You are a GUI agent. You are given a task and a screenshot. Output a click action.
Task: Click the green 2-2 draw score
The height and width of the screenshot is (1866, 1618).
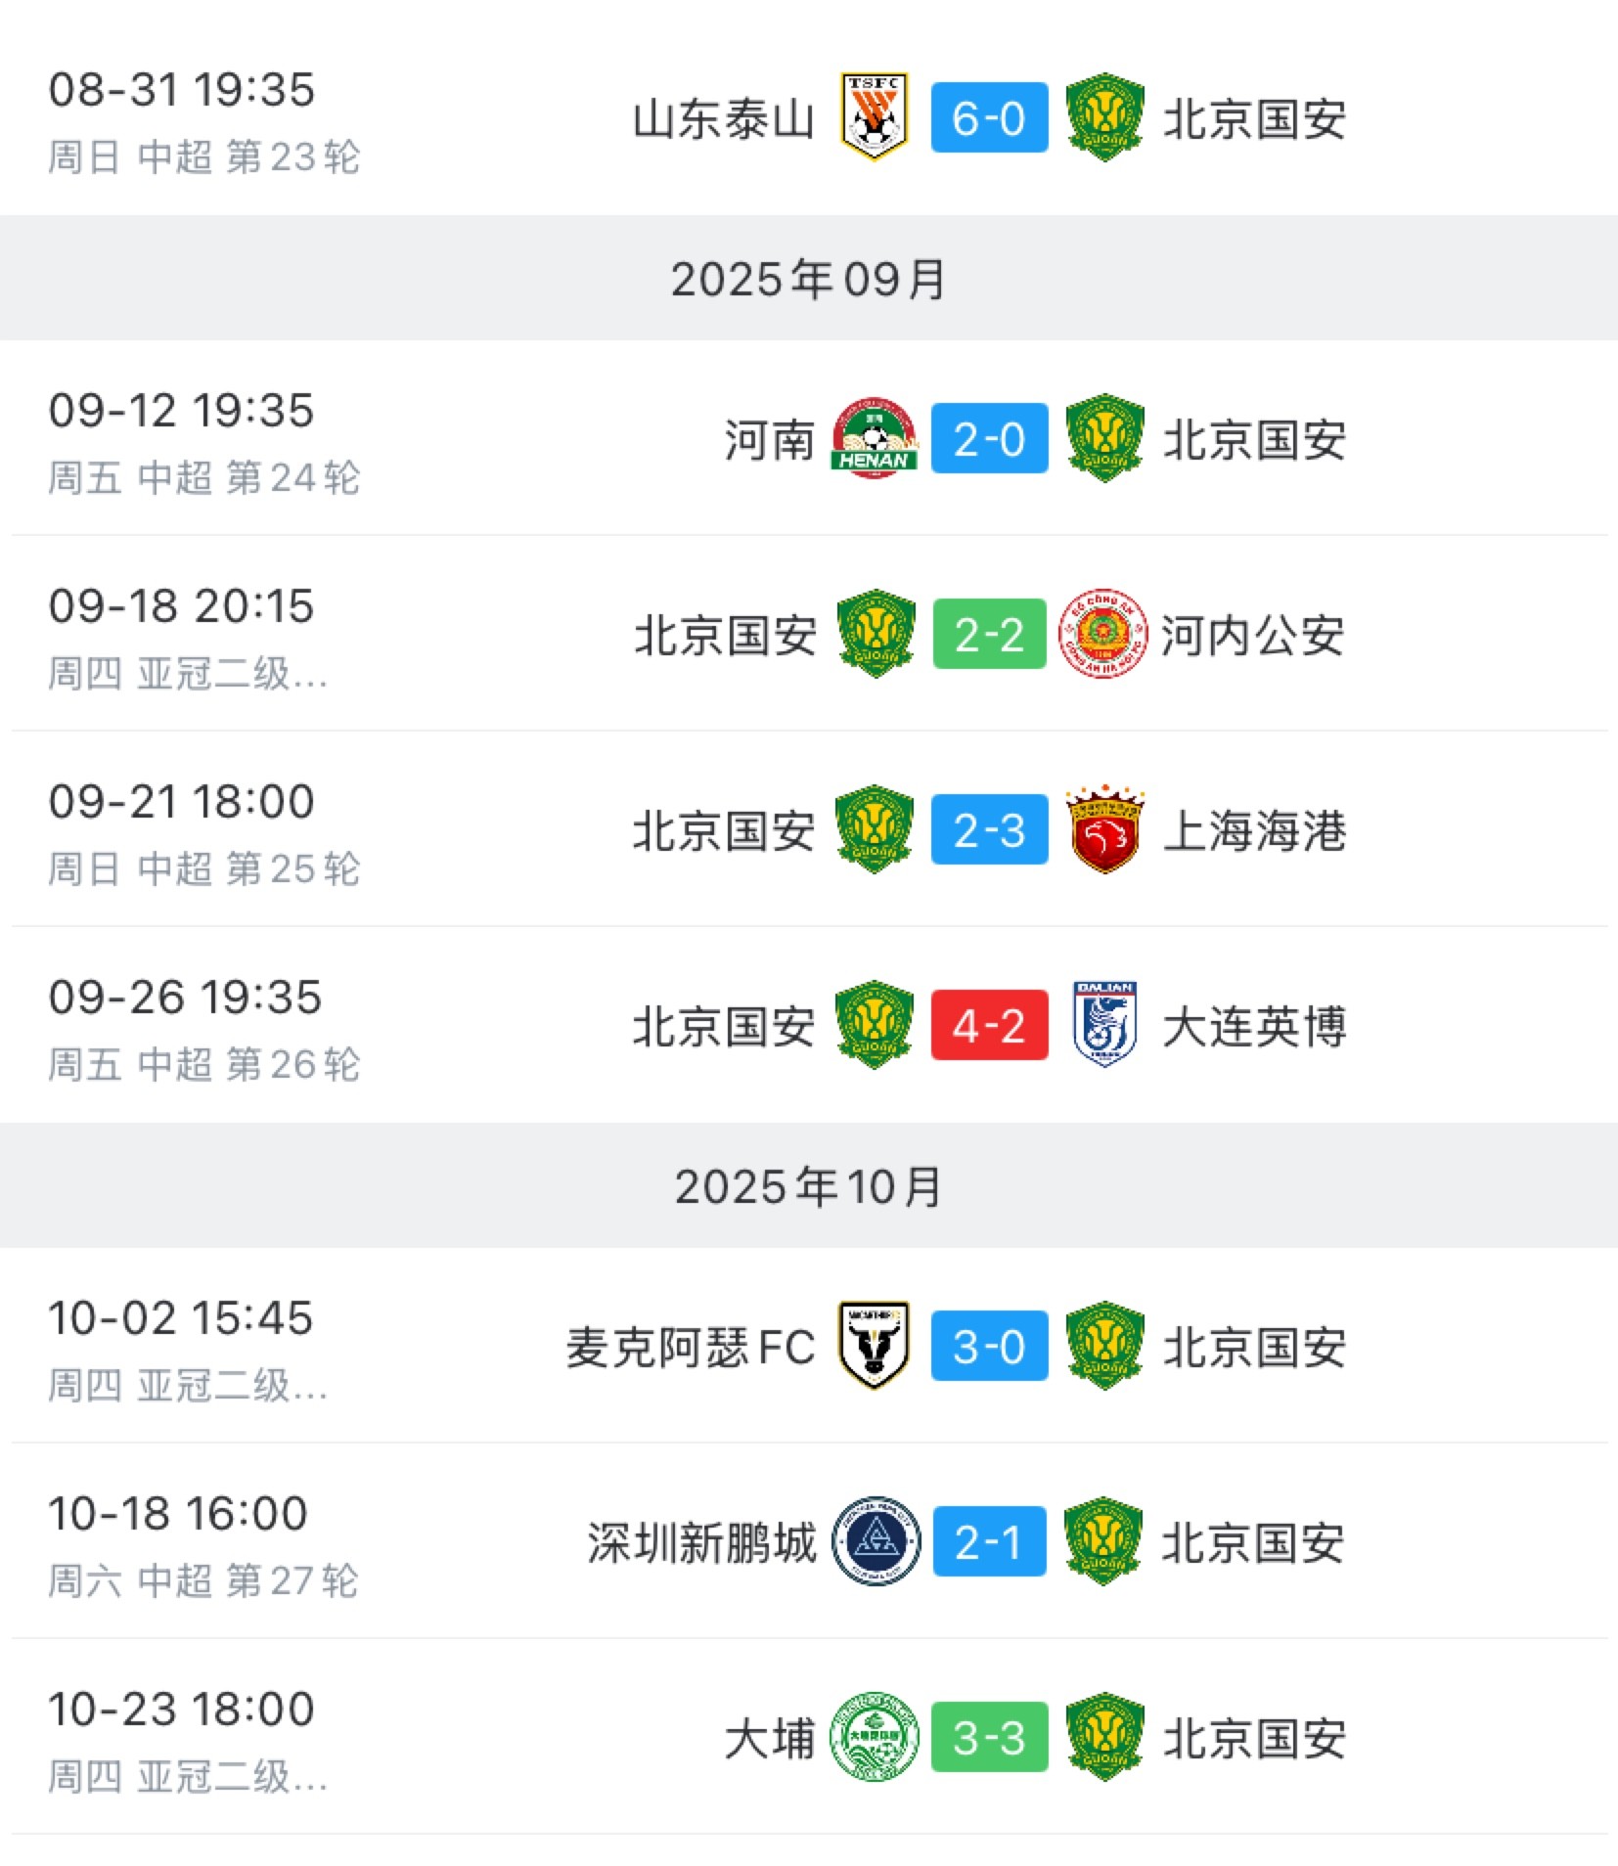[989, 634]
